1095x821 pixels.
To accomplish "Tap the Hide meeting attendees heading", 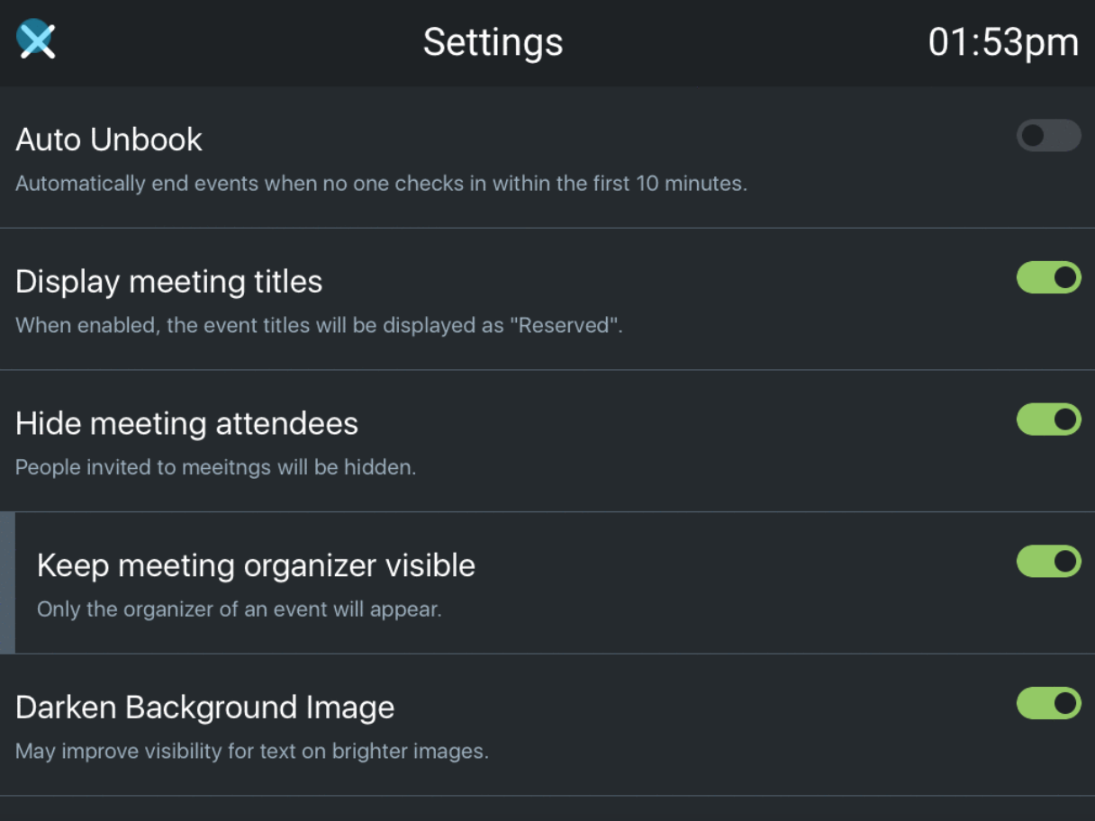I will (186, 423).
